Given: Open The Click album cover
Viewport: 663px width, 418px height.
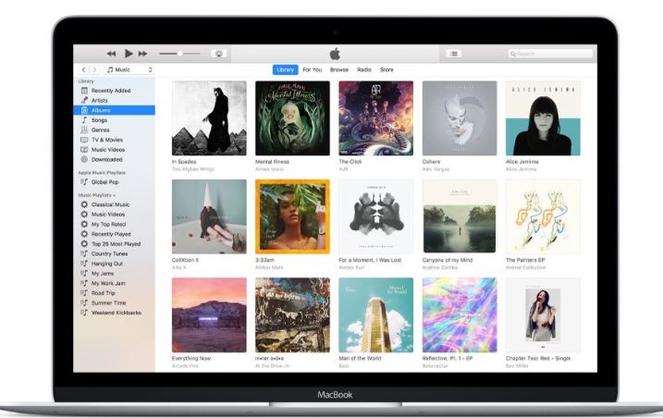Looking at the screenshot, I should (x=376, y=118).
